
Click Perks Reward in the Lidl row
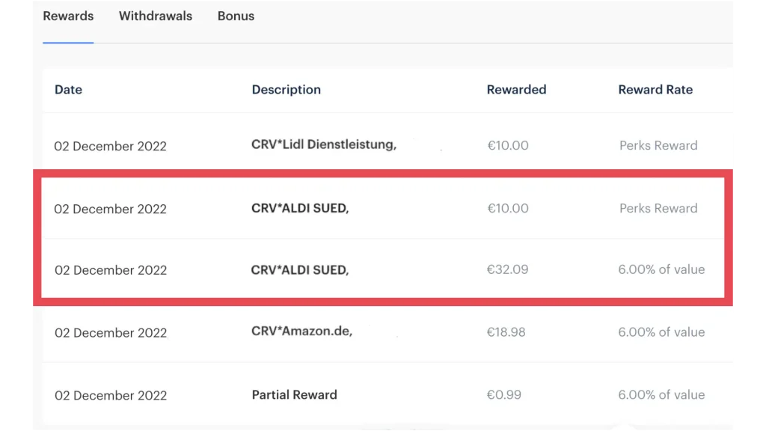pyautogui.click(x=658, y=145)
